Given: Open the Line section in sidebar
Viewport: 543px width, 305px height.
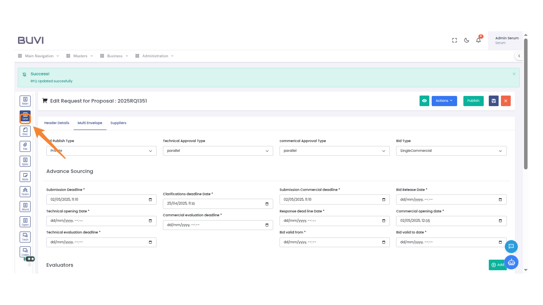Looking at the screenshot, I should (25, 116).
